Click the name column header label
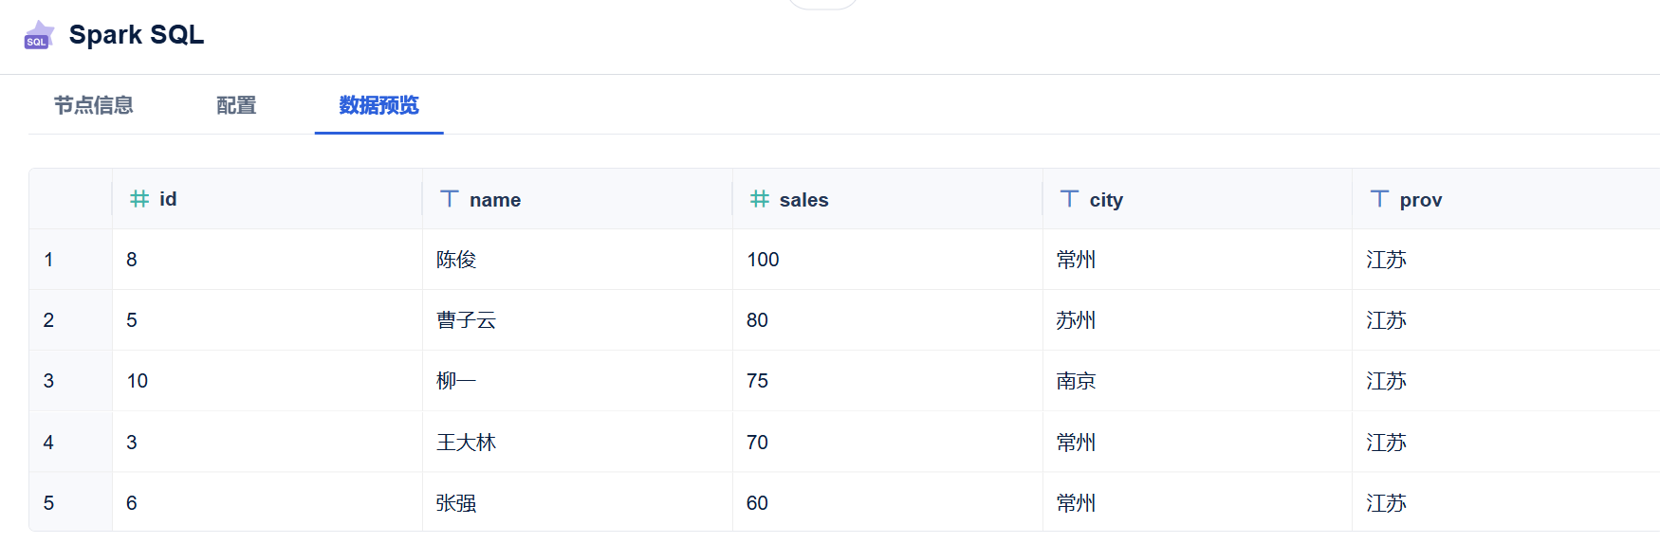The width and height of the screenshot is (1660, 543). tap(495, 200)
